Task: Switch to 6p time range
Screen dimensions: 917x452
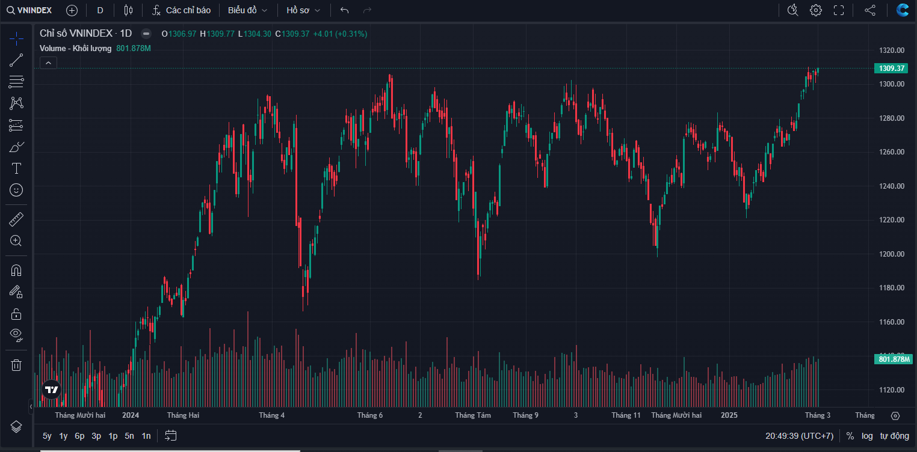Action: point(79,436)
